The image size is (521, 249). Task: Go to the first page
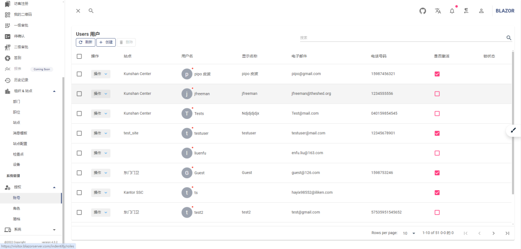coord(466,233)
